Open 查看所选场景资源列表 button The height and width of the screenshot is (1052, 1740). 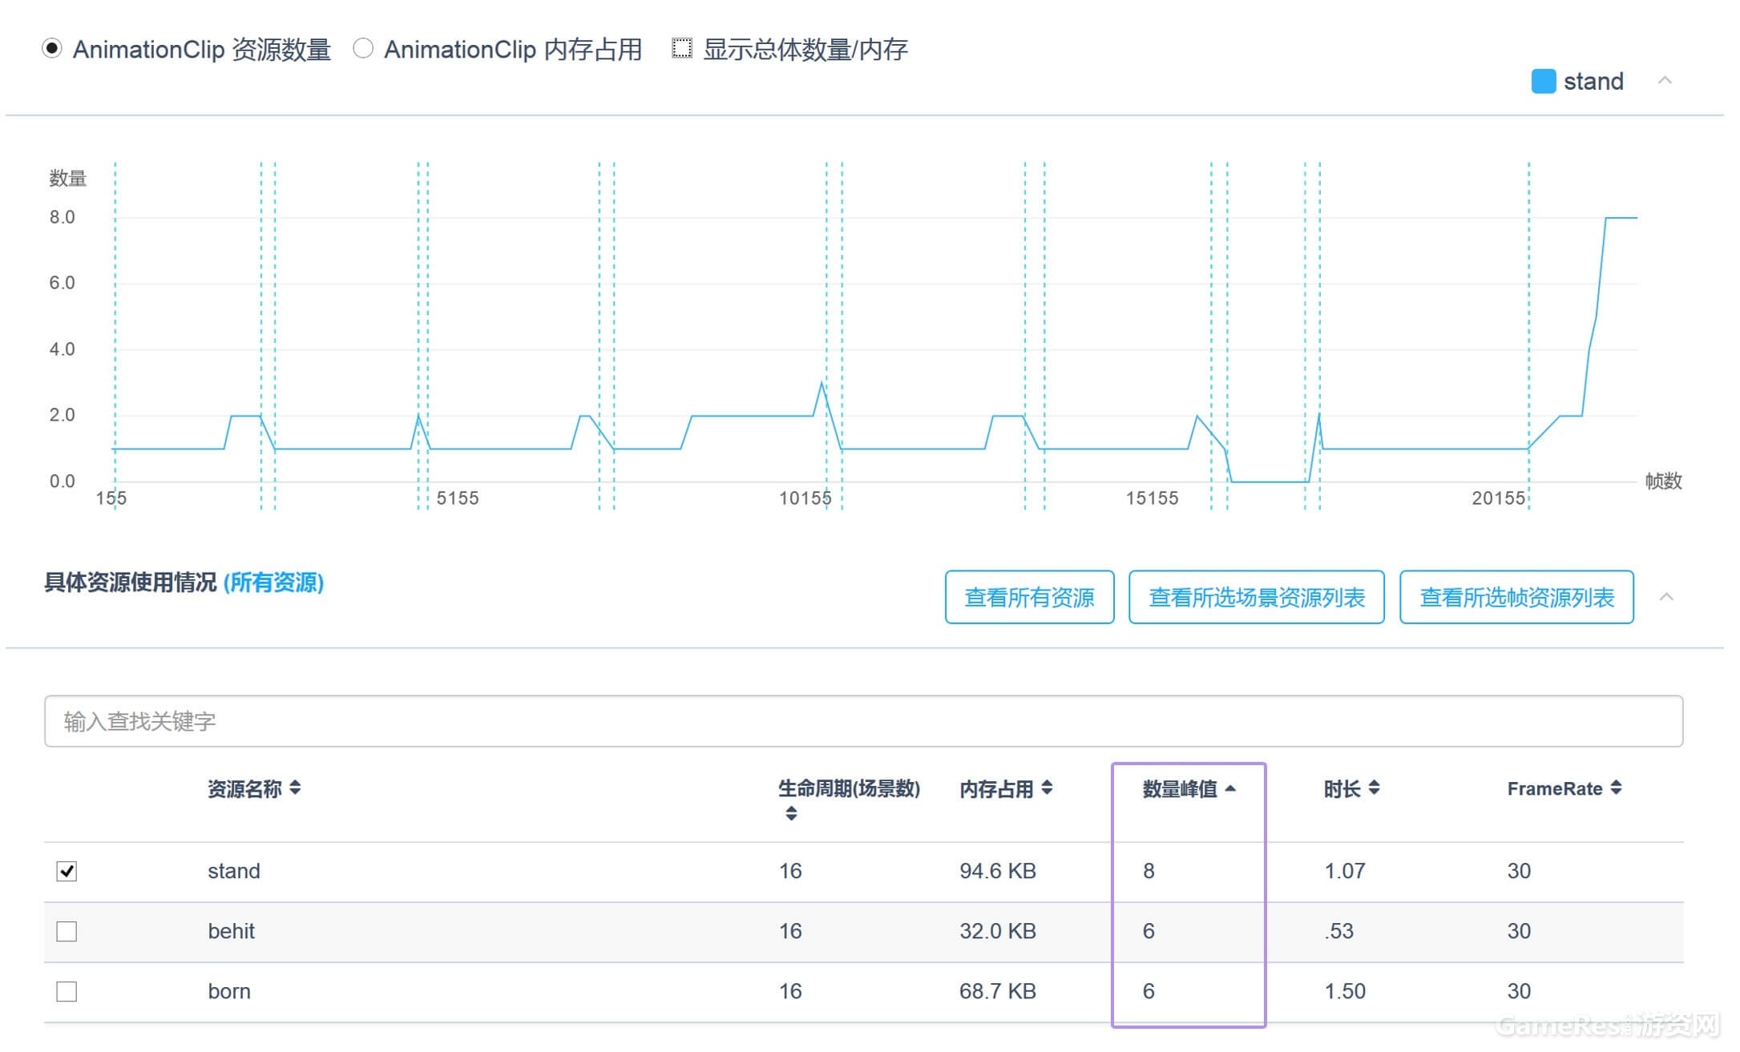pos(1256,598)
